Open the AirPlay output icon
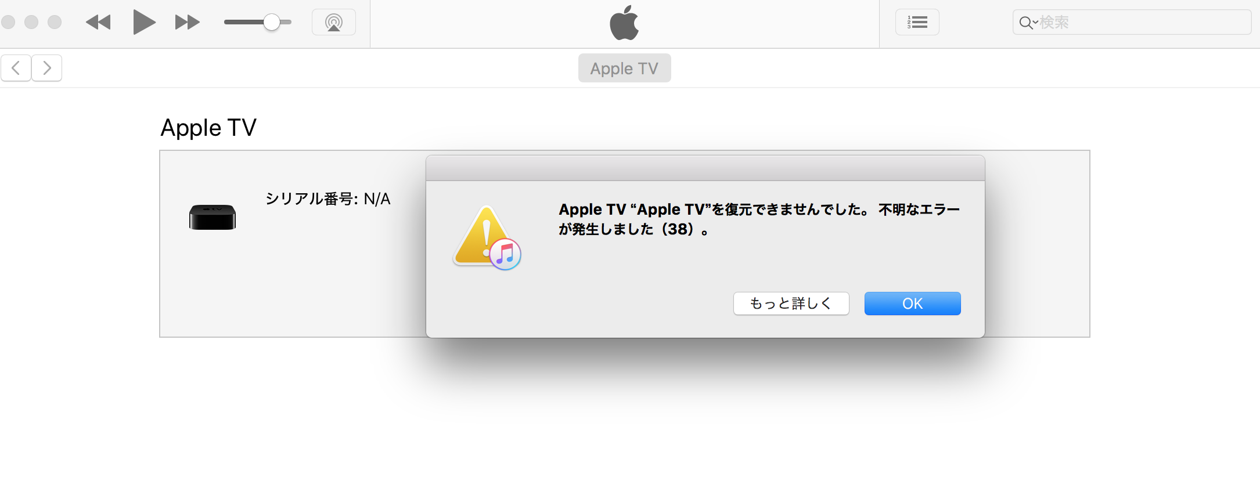Image resolution: width=1260 pixels, height=477 pixels. [334, 23]
